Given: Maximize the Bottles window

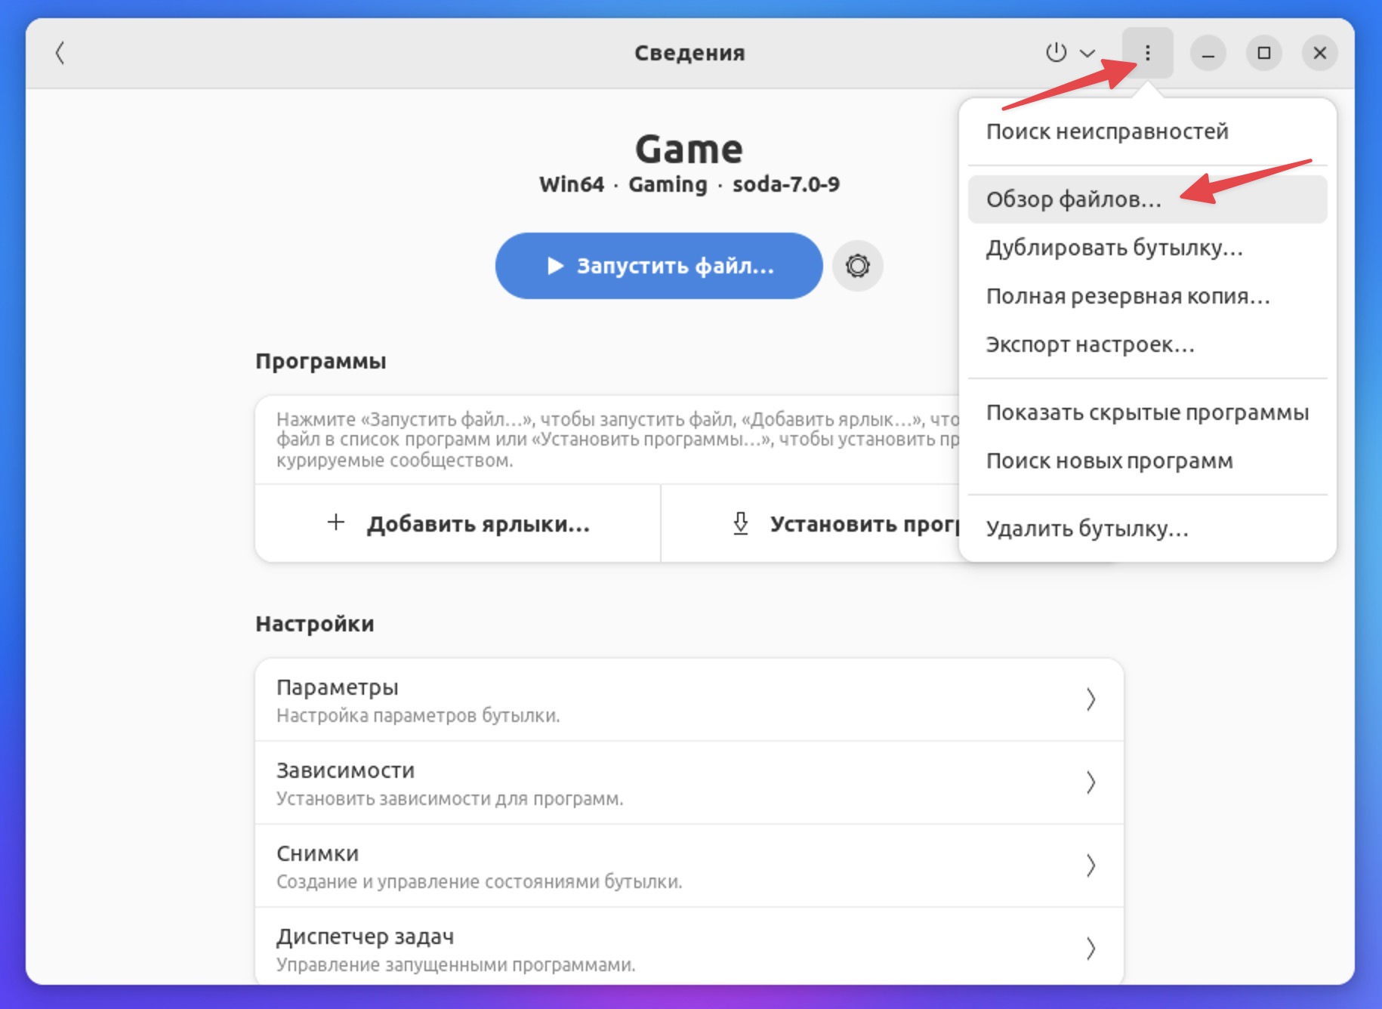Looking at the screenshot, I should click(x=1264, y=53).
